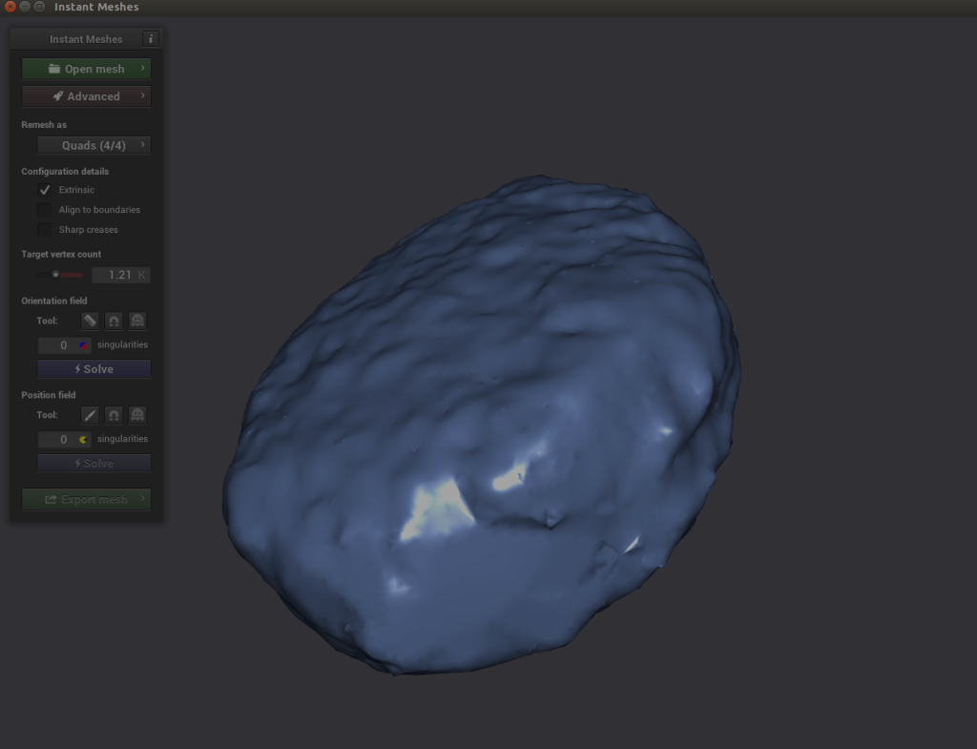This screenshot has width=977, height=749.
Task: Click the position field singularities counter
Action: click(65, 440)
